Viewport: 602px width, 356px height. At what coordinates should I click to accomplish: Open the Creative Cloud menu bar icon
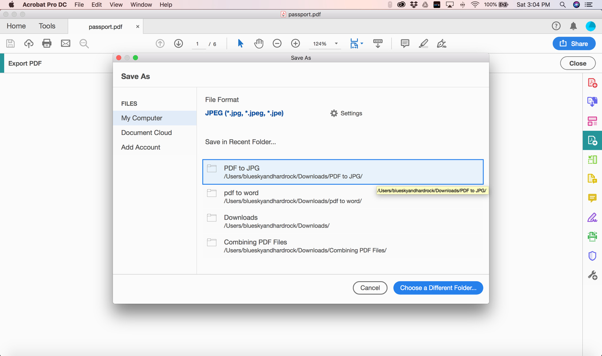click(402, 5)
